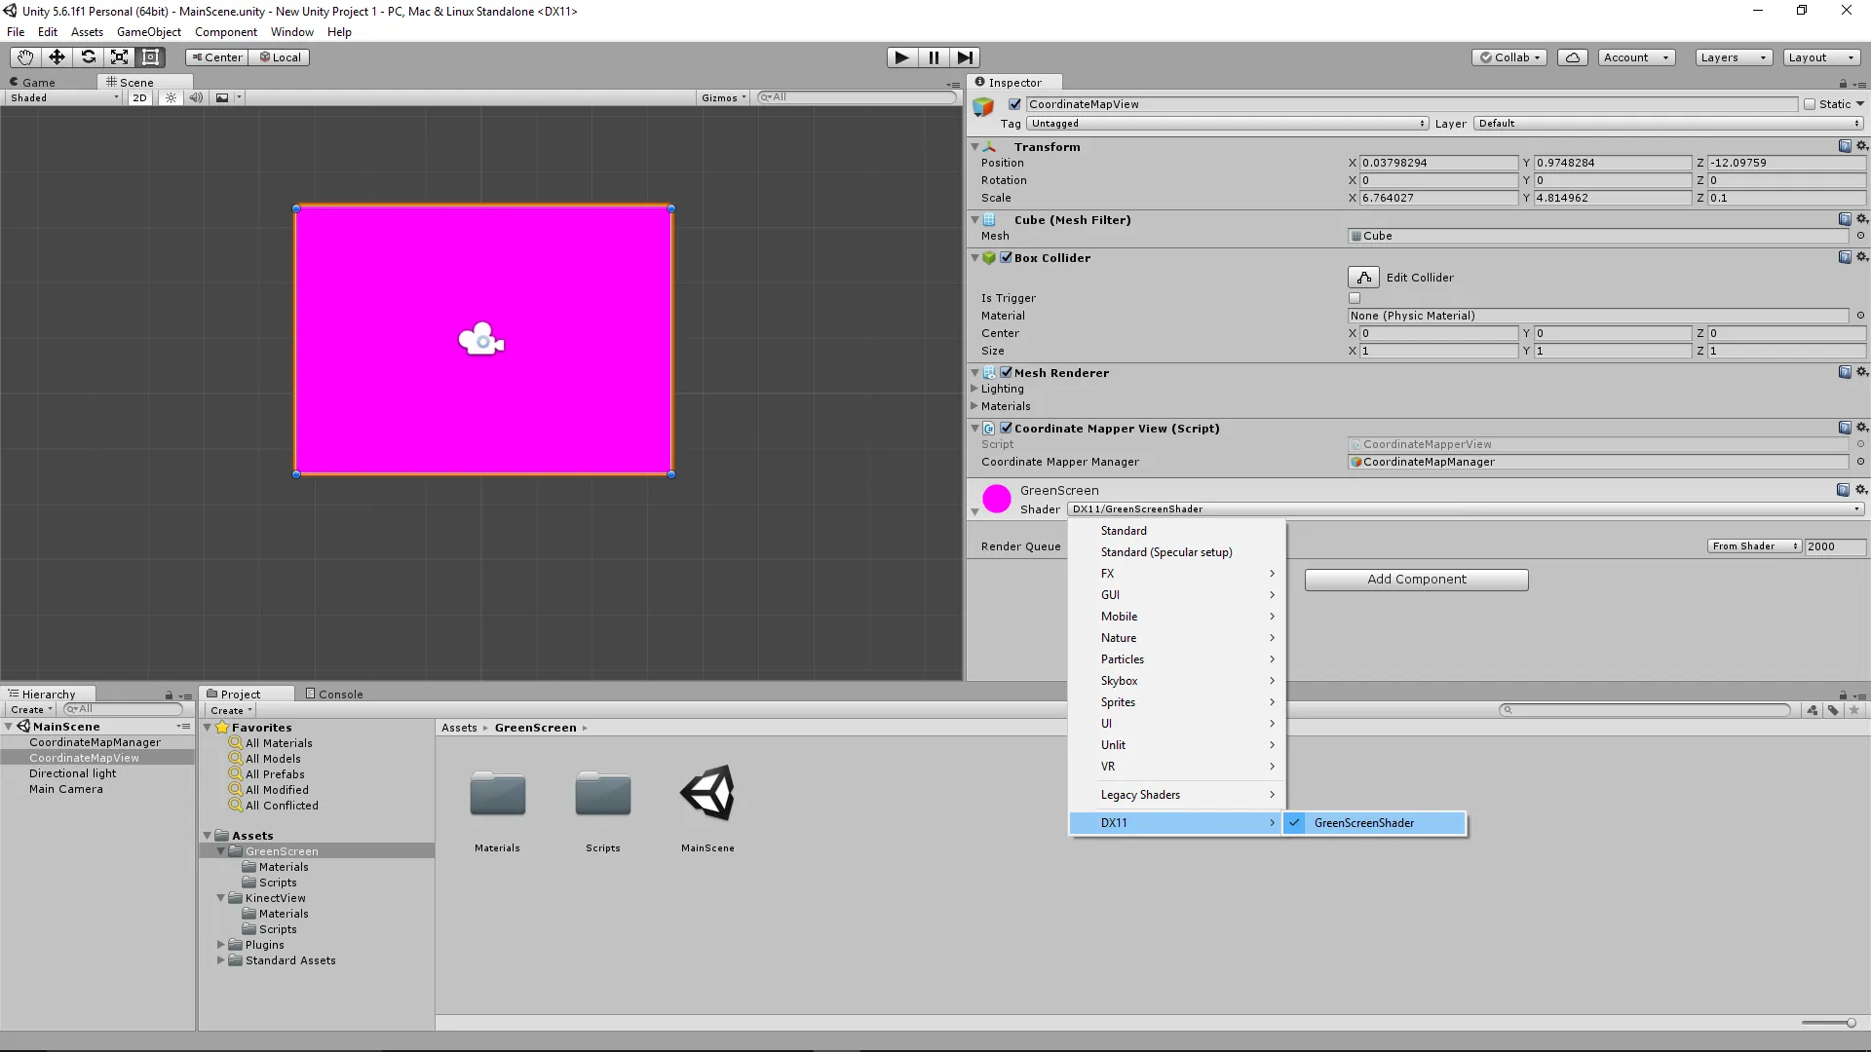Open the Layers dropdown
1871x1052 pixels.
point(1733,57)
